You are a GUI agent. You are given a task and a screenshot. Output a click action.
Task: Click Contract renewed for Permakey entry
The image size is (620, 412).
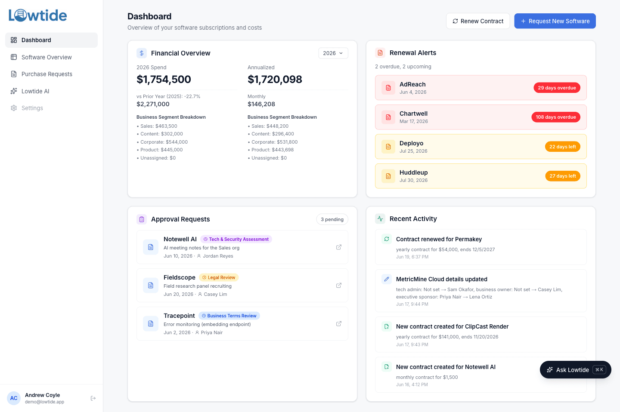[481, 247]
